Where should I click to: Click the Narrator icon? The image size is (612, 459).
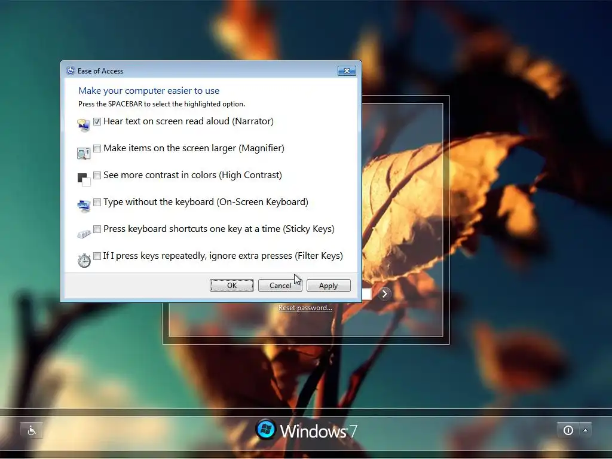tap(84, 126)
